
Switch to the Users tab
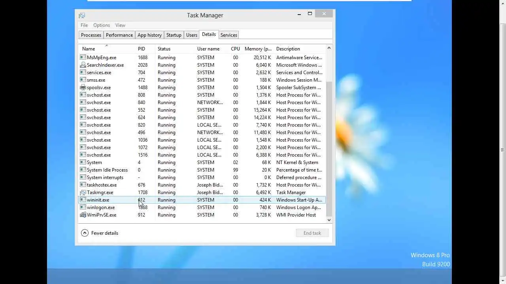[192, 35]
